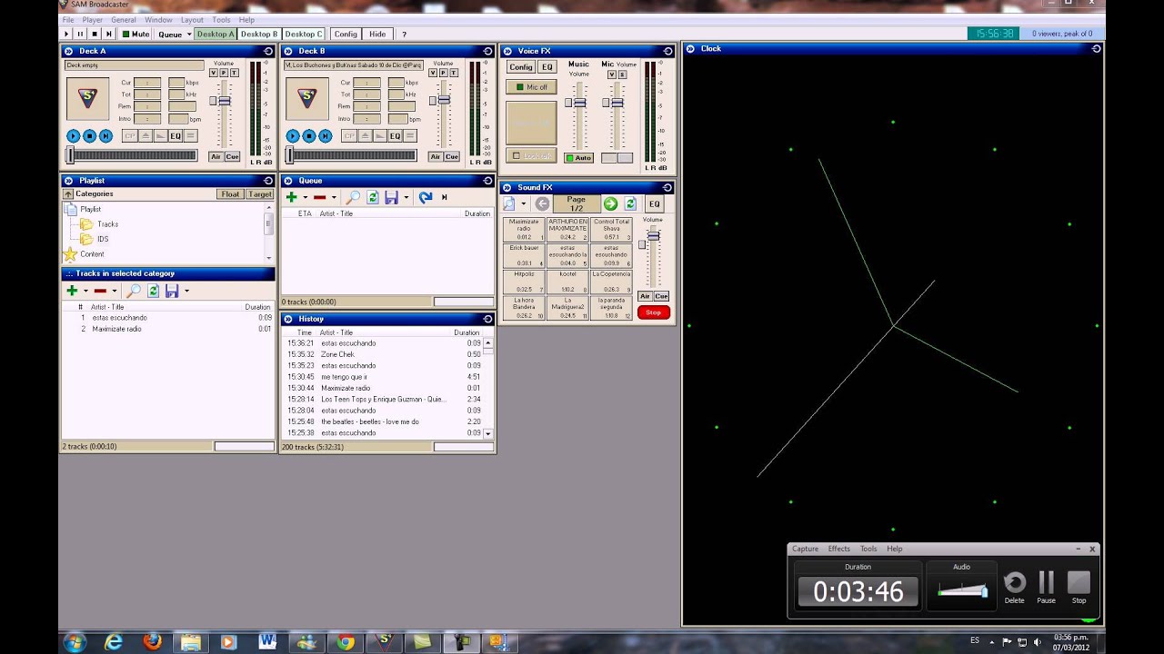The width and height of the screenshot is (1164, 654).
Task: Click the blue redo arrow in Queue
Action: [425, 197]
